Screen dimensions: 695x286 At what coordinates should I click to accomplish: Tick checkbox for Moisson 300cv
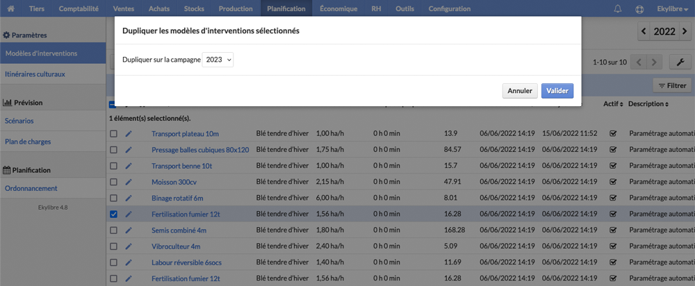(x=113, y=182)
